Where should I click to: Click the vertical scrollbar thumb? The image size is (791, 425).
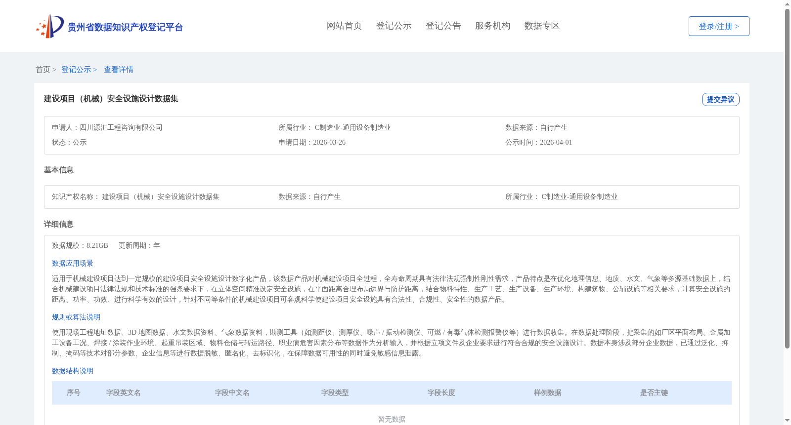coord(787,179)
